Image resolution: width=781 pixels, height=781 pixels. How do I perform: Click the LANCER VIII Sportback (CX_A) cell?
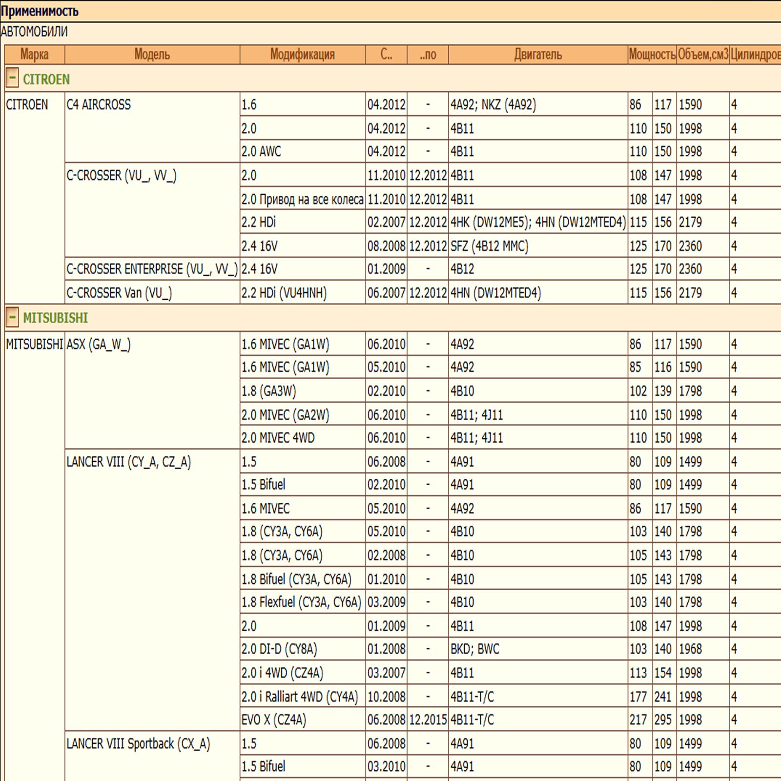click(138, 743)
